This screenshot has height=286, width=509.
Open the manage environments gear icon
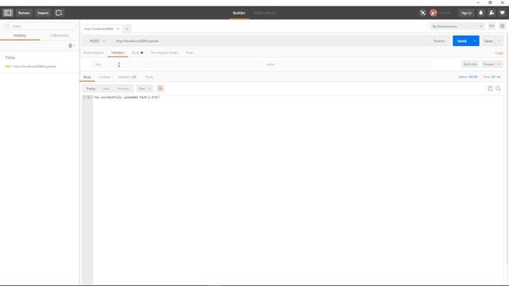[502, 26]
